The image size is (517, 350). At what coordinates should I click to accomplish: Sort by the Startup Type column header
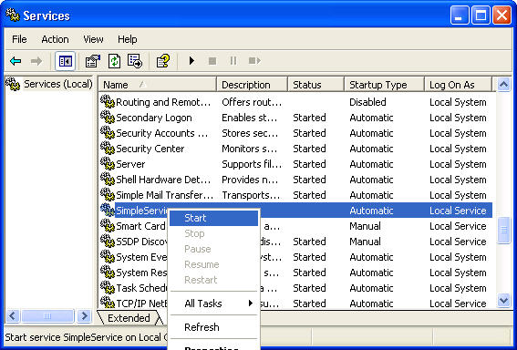pos(384,85)
